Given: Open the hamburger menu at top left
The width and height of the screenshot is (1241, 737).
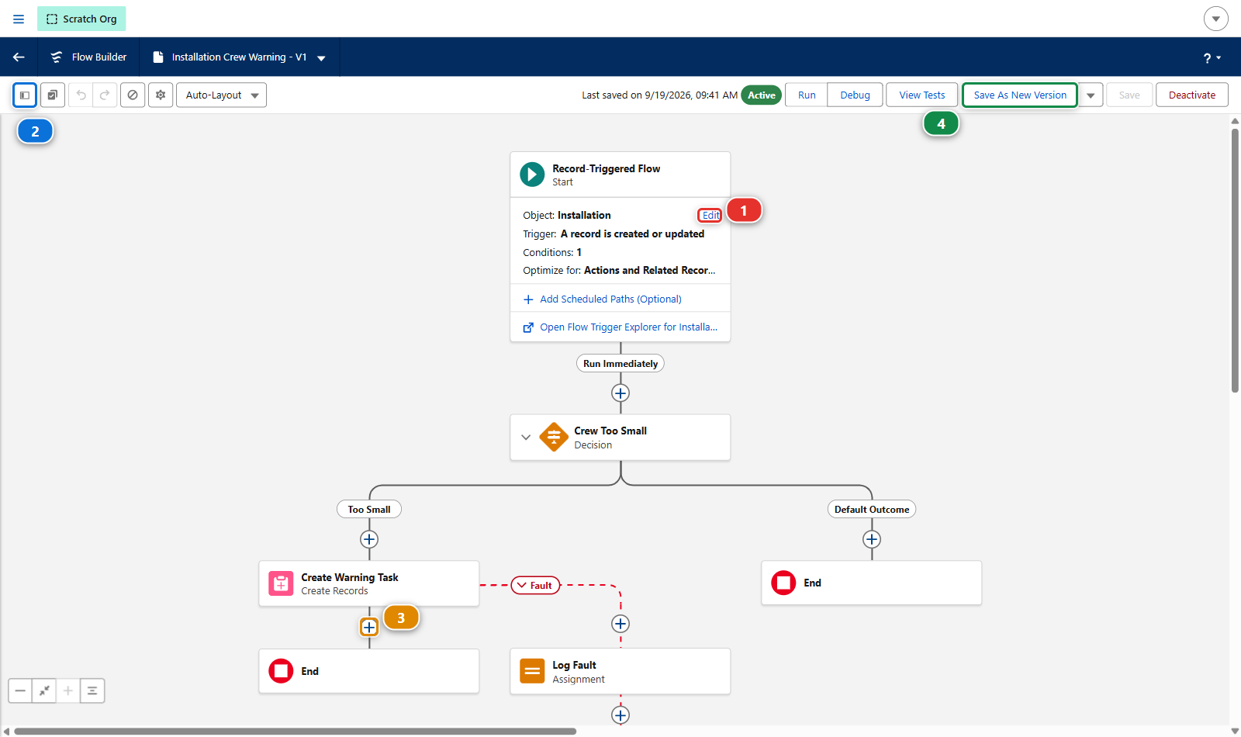Looking at the screenshot, I should click(19, 19).
